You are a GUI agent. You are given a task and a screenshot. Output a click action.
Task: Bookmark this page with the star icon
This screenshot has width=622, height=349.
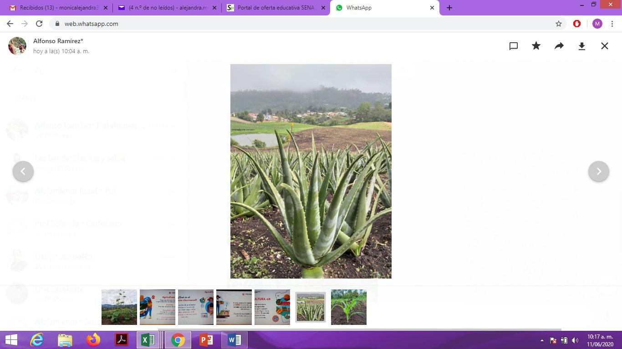[559, 24]
